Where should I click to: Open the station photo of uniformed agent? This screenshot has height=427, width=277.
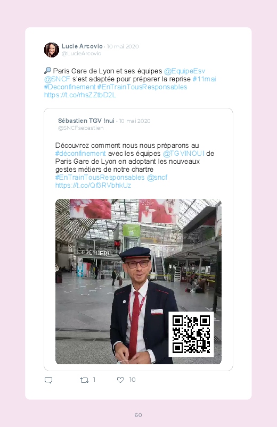point(138,281)
